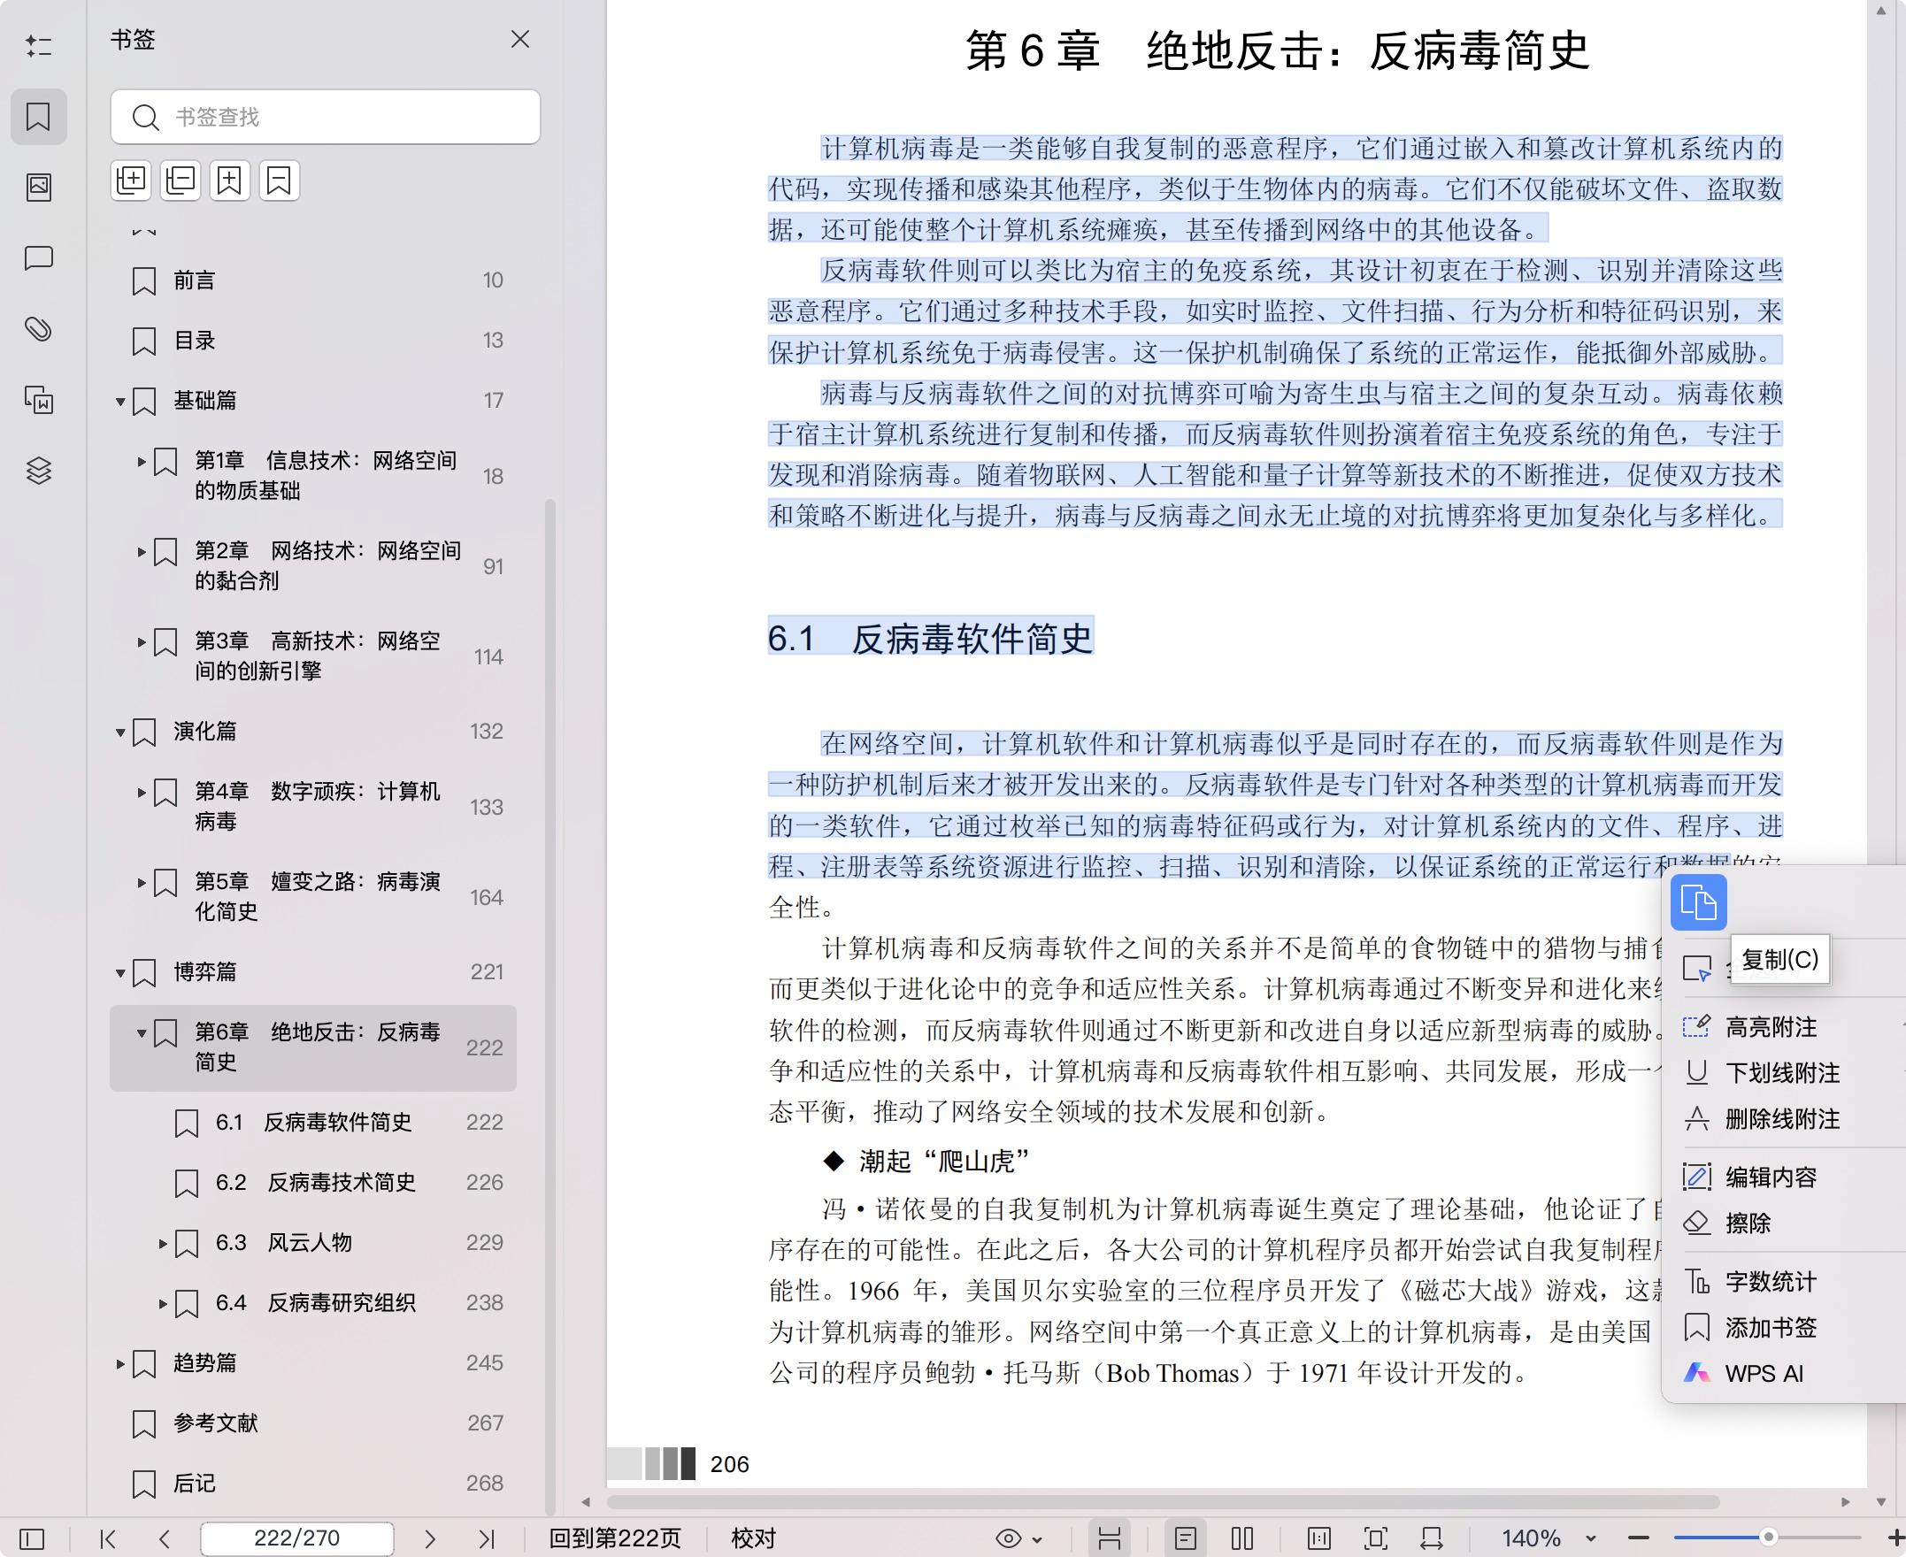The height and width of the screenshot is (1557, 1906).
Task: Click the 222/270 page number field
Action: coord(297,1539)
